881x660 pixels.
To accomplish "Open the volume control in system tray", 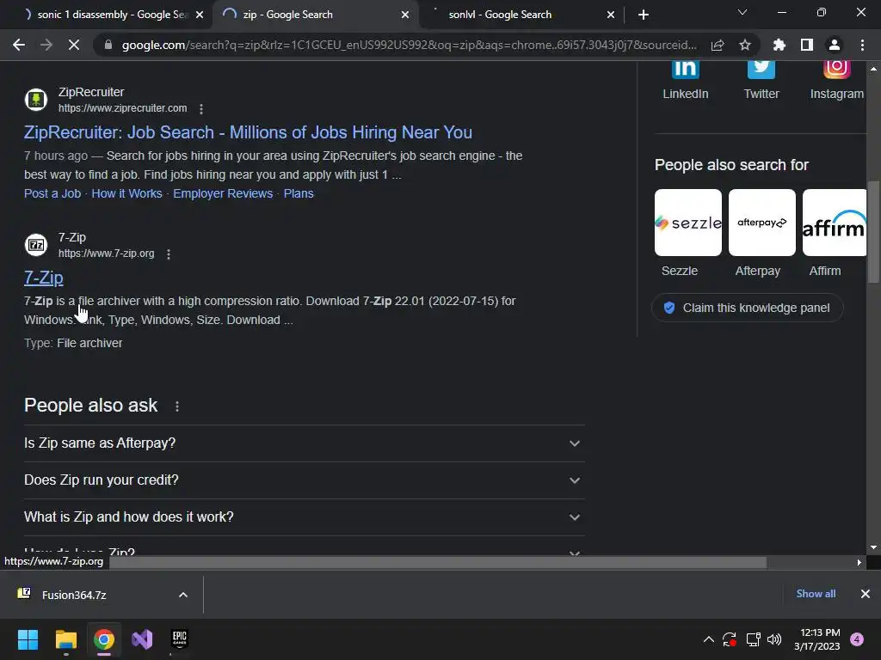I will (x=774, y=639).
